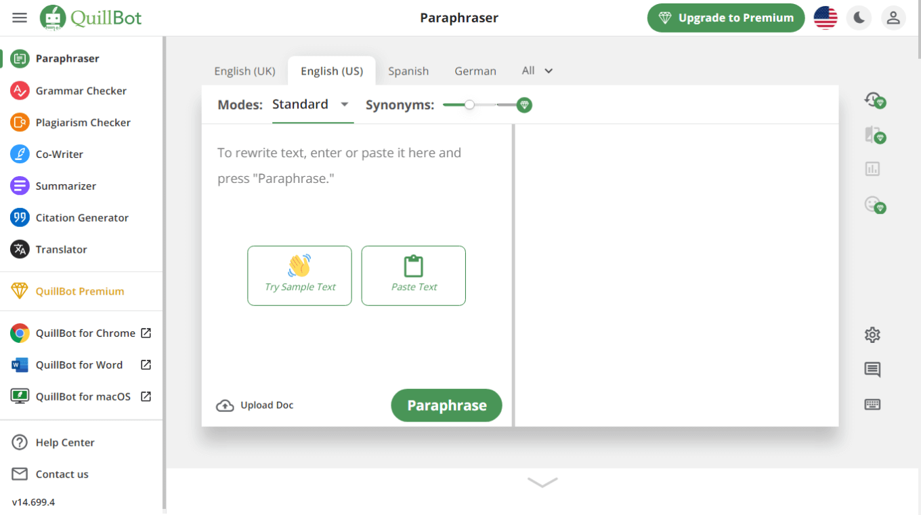The width and height of the screenshot is (921, 515).
Task: Open the settings gear icon
Action: [872, 335]
